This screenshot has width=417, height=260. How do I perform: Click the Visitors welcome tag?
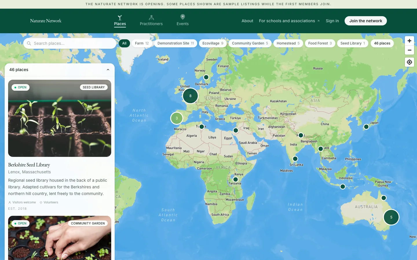22,203
